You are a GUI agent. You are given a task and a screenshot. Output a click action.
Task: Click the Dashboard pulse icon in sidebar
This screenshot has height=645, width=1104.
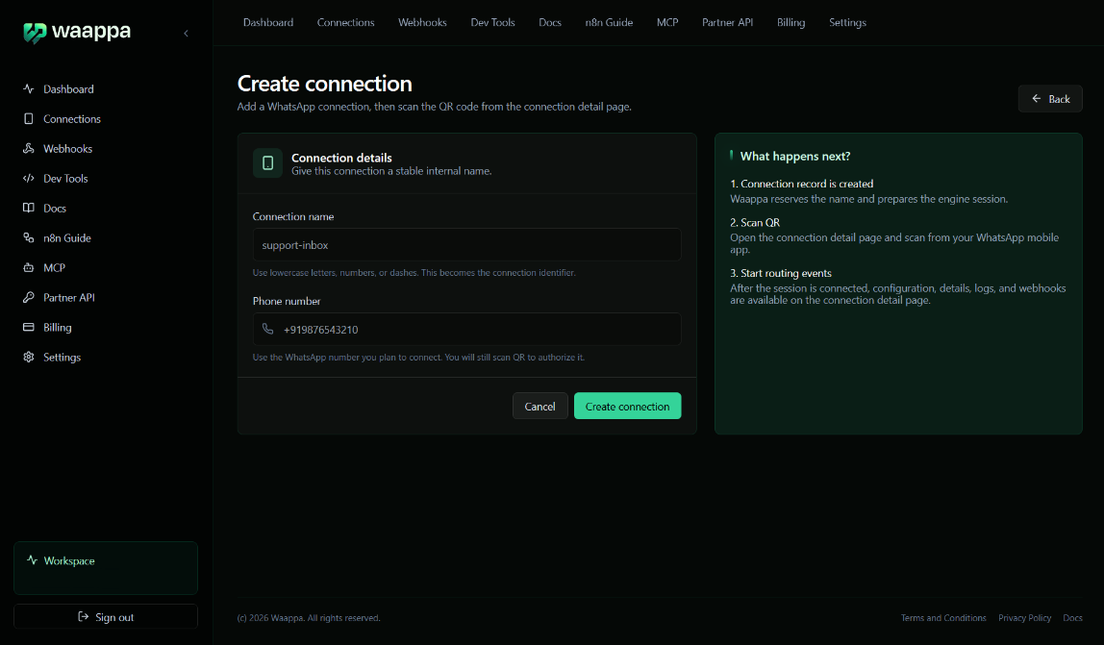click(x=28, y=88)
